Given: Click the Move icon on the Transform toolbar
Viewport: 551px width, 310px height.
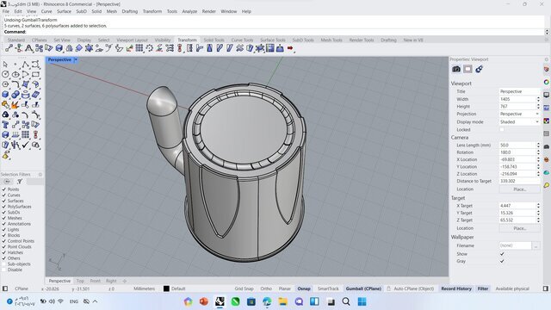Looking at the screenshot, I should click(x=9, y=48).
